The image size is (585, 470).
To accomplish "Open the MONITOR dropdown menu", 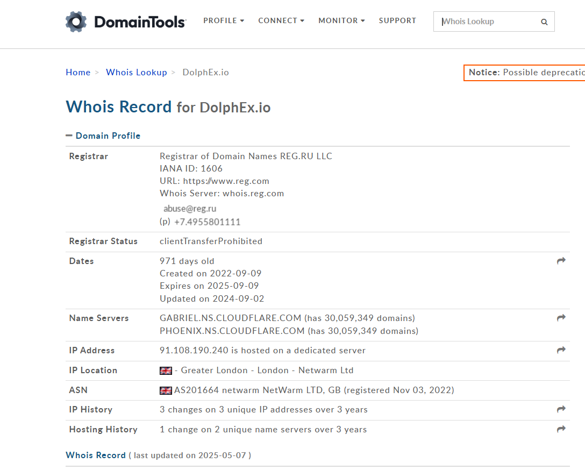I will pos(341,20).
